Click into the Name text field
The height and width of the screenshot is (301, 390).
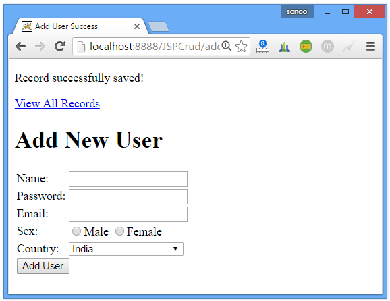[x=128, y=179]
